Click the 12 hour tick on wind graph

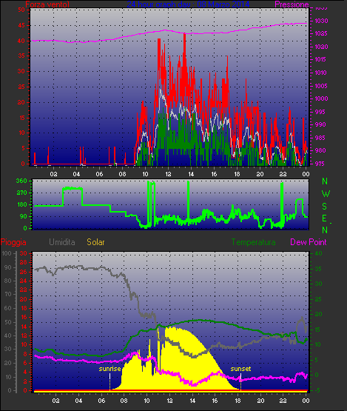(168, 174)
